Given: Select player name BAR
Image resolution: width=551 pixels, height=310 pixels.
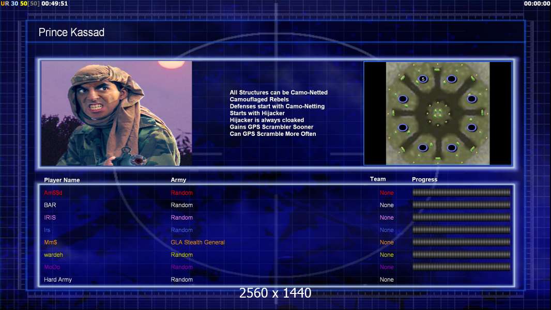Looking at the screenshot, I should (x=50, y=205).
